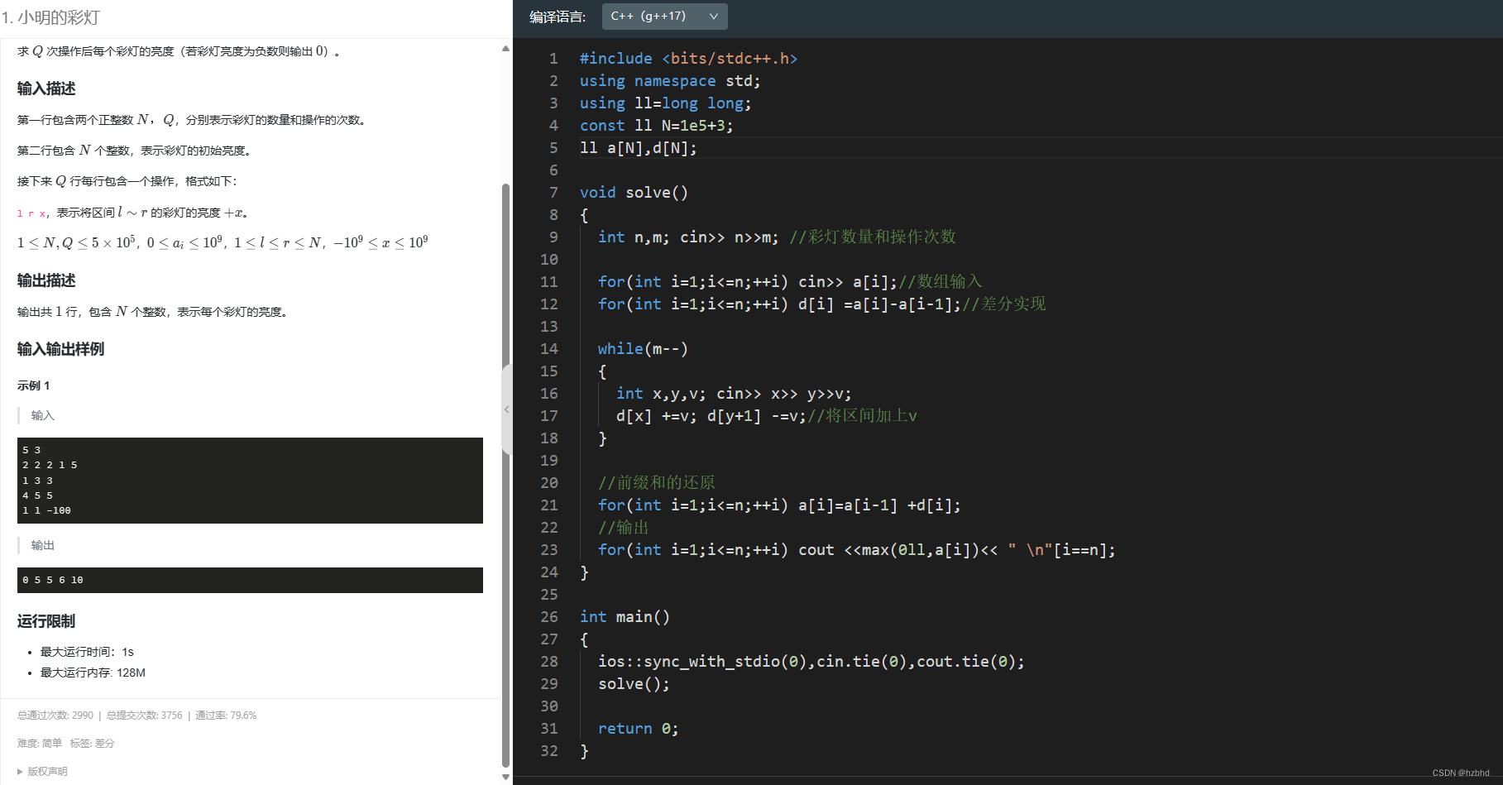Viewport: 1503px width, 785px height.
Task: Collapse the problem panel using the divider arrow
Action: point(507,409)
